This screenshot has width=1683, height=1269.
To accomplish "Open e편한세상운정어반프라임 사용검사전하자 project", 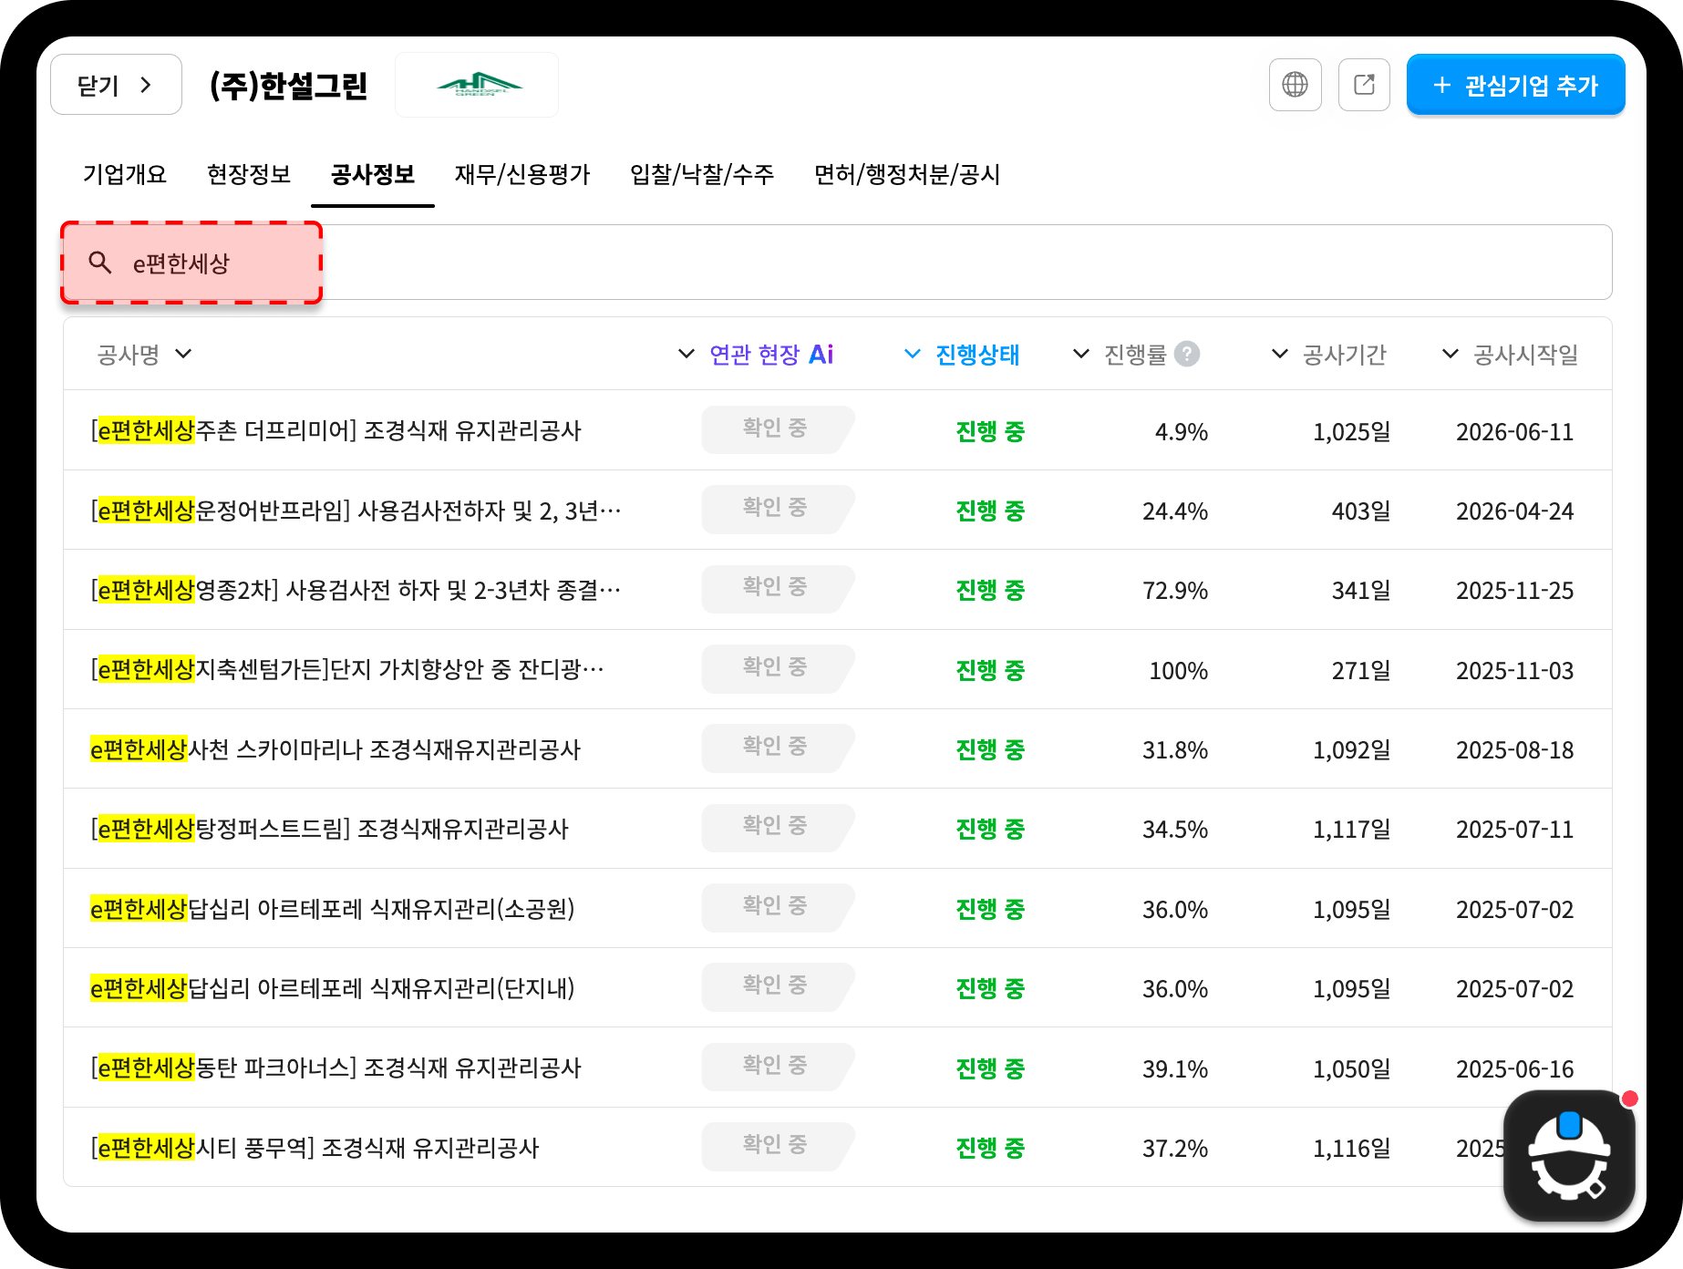I will [x=356, y=511].
